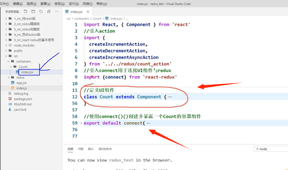Expand folded connect ellipsis on line 59
The width and height of the screenshot is (288, 170).
click(x=148, y=123)
